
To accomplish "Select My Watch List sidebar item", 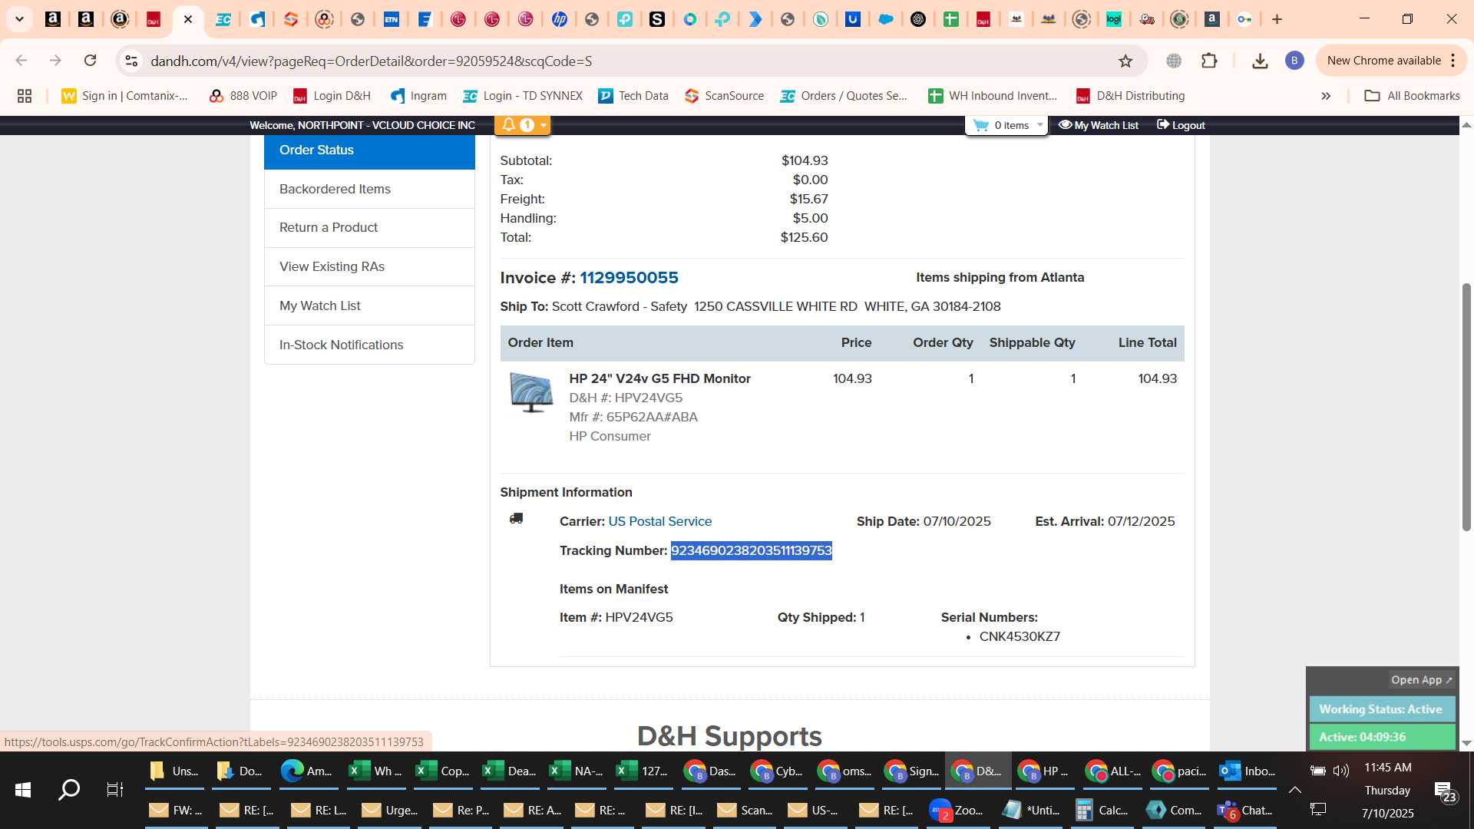I will [369, 306].
